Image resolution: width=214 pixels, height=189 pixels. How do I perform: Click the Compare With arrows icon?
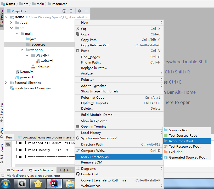coord(78,150)
